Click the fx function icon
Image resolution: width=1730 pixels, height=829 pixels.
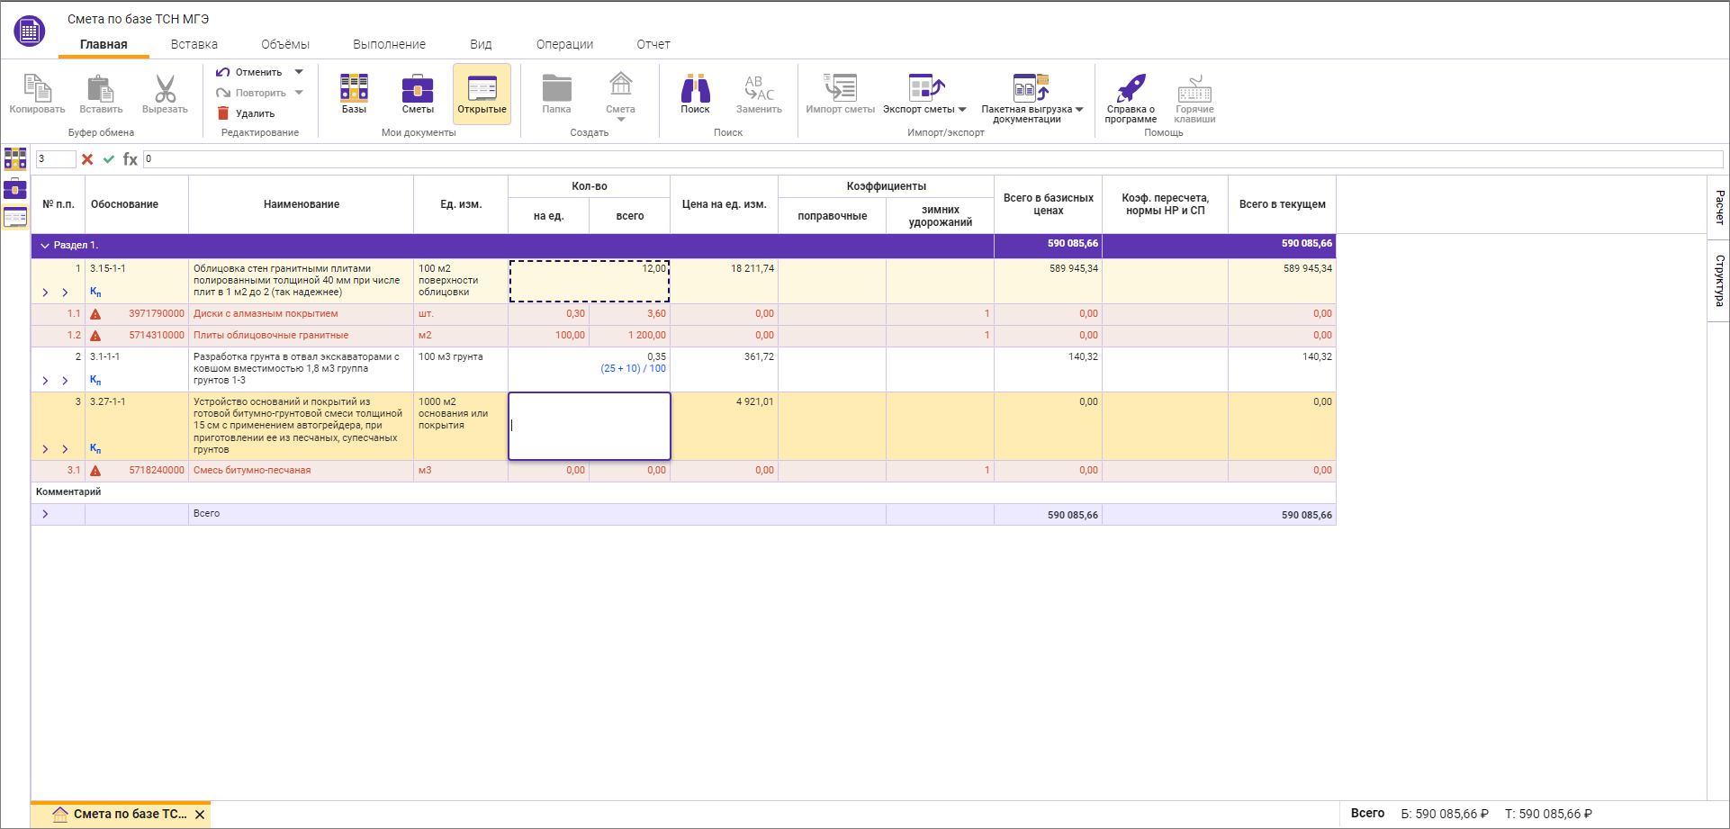coord(131,159)
